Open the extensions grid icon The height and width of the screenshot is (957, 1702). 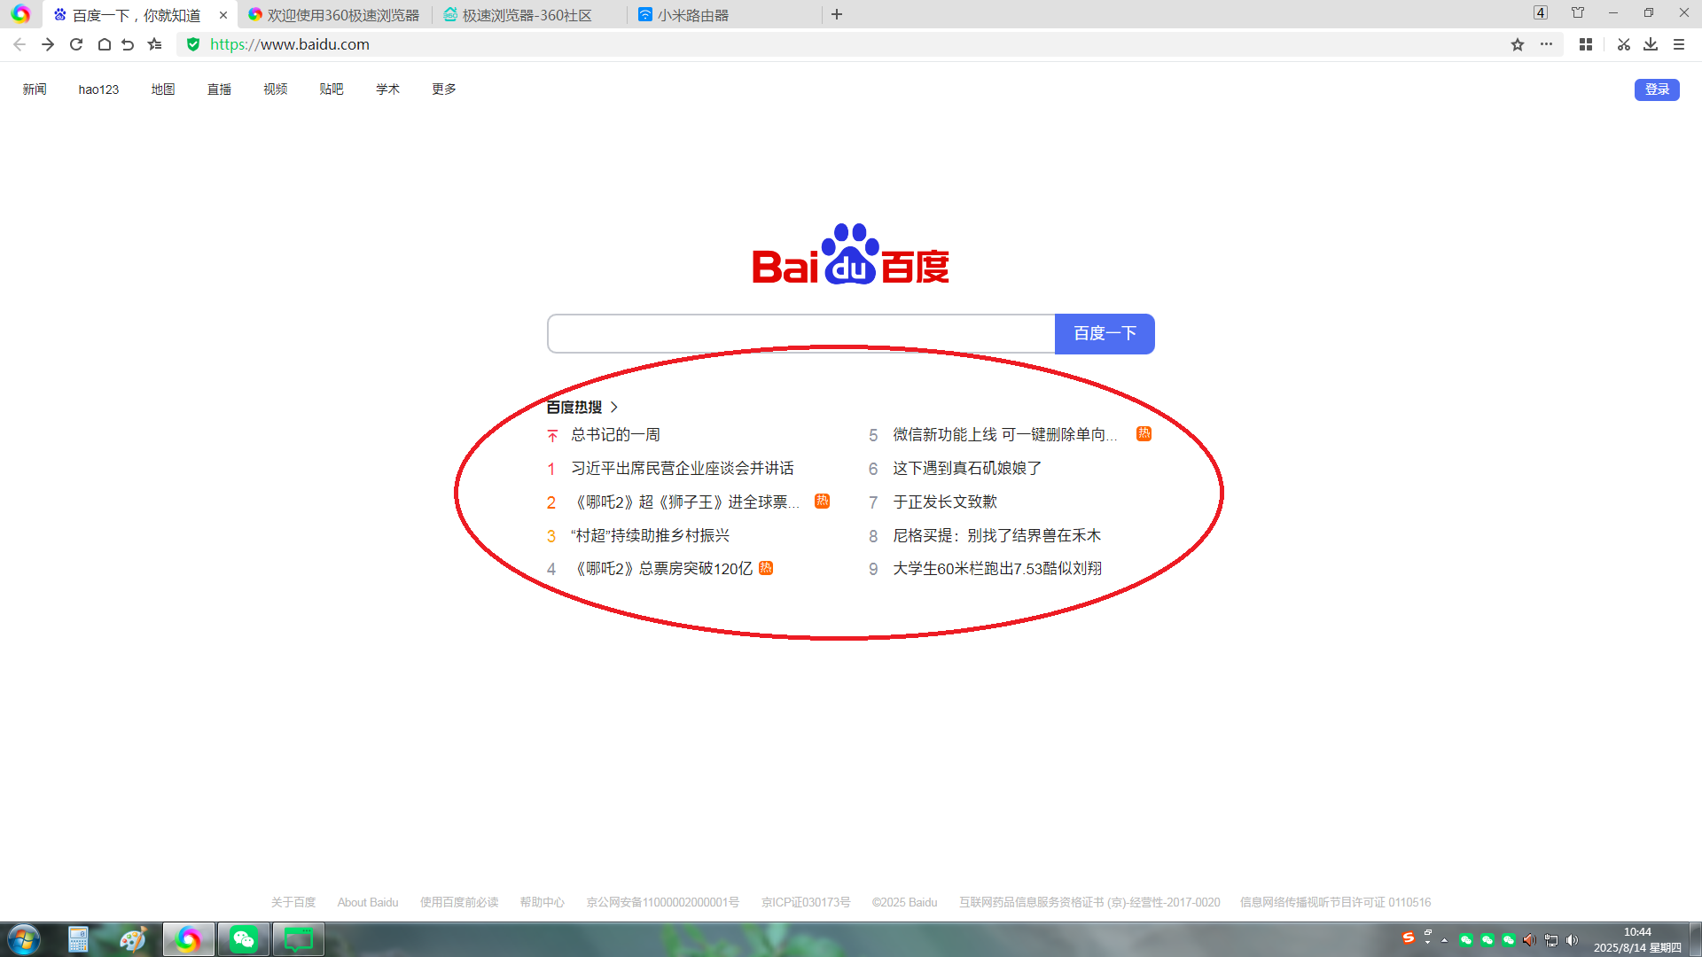(1586, 44)
